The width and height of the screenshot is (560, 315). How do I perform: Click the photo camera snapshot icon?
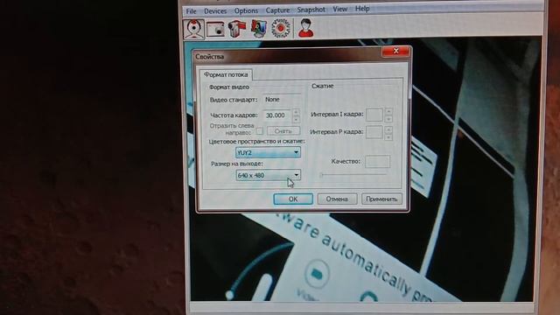coord(215,29)
